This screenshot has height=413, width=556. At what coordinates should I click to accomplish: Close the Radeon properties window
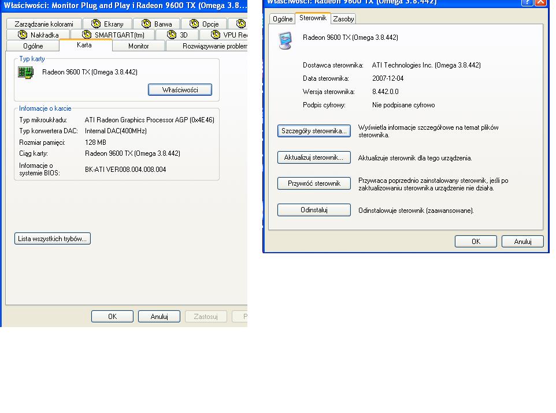coord(540,2)
